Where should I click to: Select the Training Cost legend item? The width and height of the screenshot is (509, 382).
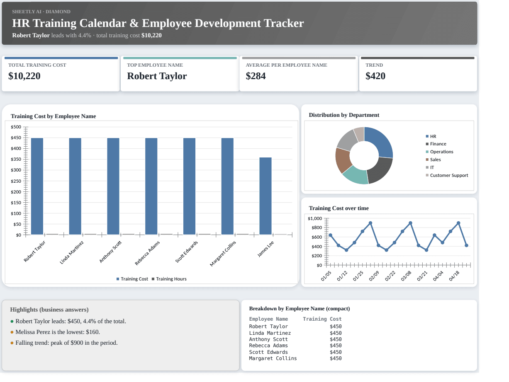tap(132, 279)
